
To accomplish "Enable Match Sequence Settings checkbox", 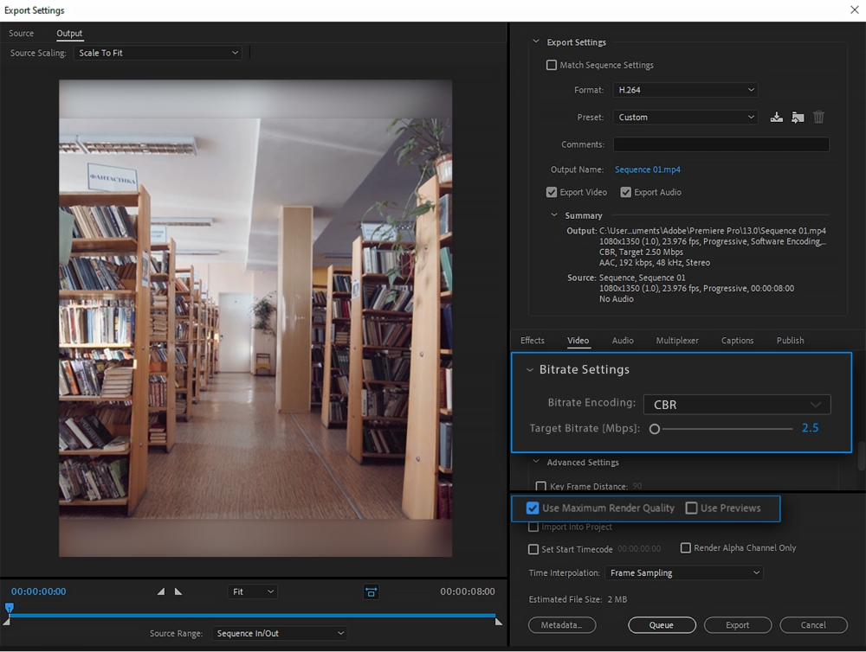I will [x=552, y=65].
